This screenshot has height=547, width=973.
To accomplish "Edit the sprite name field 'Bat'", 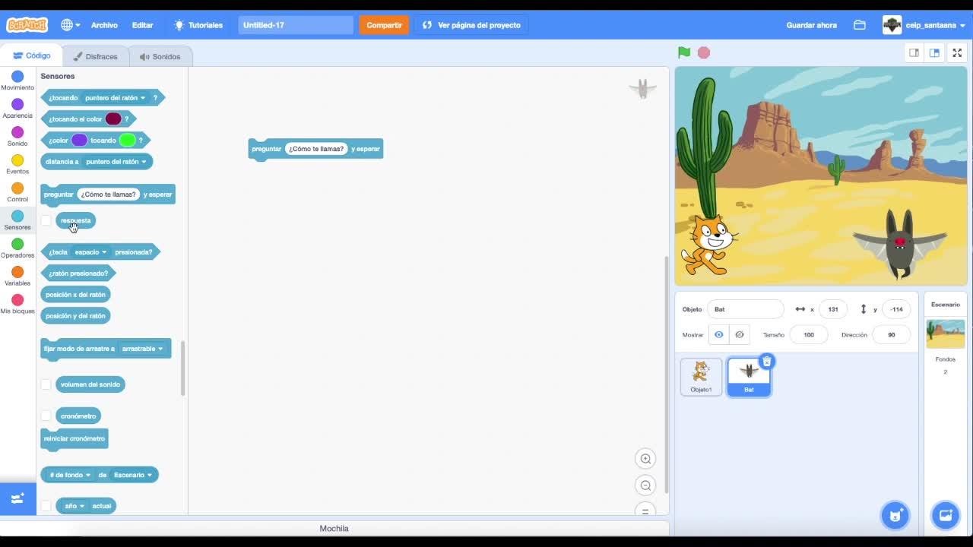I will pyautogui.click(x=745, y=309).
